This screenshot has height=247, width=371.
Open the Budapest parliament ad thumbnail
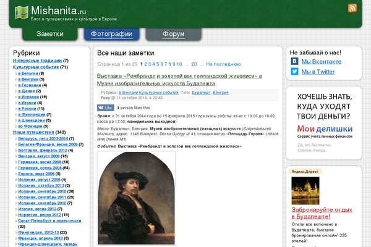pyautogui.click(x=305, y=191)
